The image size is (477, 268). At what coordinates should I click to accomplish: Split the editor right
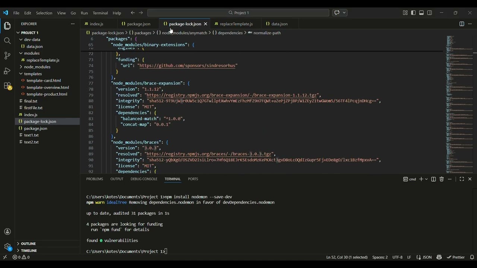pyautogui.click(x=462, y=24)
